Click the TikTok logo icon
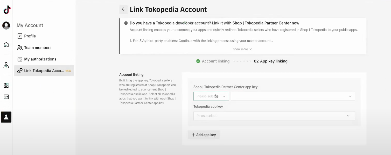The width and height of the screenshot is (391, 155). [x=7, y=10]
